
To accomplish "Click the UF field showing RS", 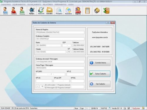I will click(69, 52).
